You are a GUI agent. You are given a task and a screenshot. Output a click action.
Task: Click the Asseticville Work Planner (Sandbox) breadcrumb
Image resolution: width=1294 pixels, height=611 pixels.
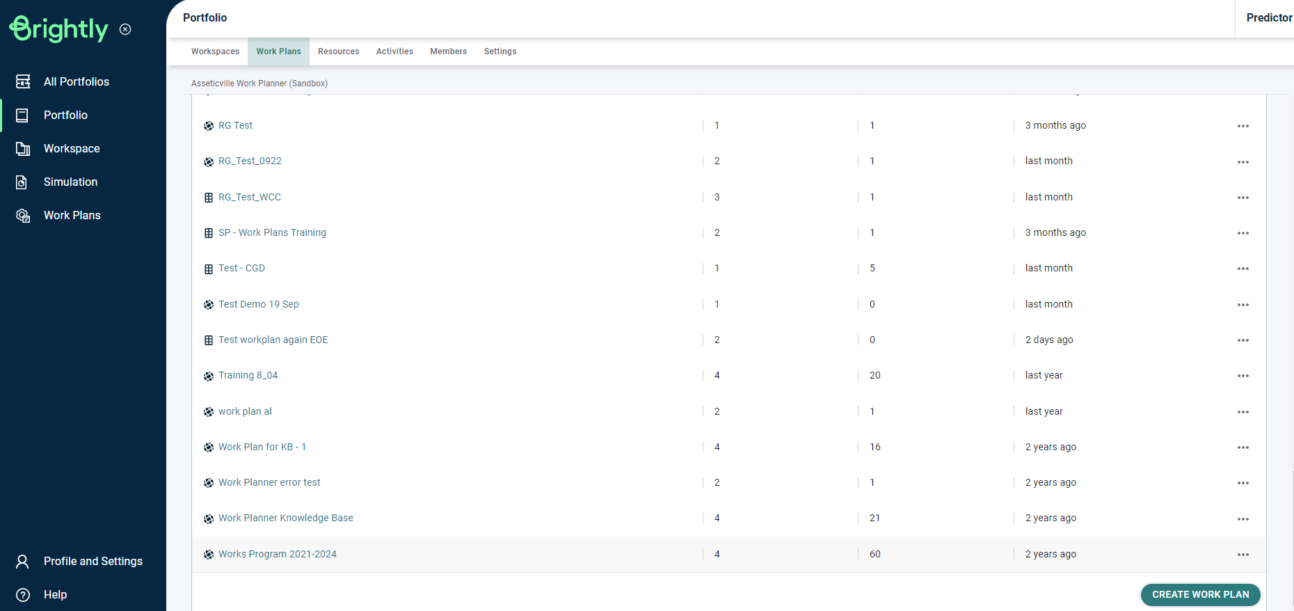click(259, 84)
